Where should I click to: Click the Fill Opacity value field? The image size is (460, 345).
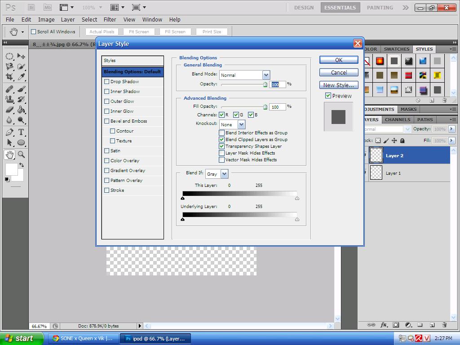[278, 107]
